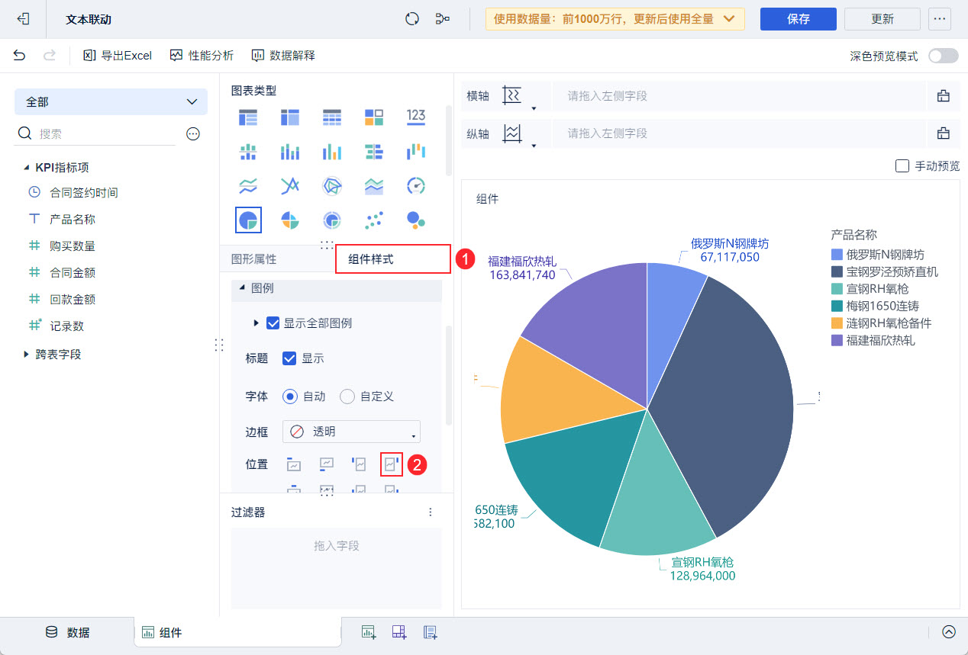This screenshot has height=655, width=968.
Task: Open the 全部 table dropdown
Action: click(111, 101)
